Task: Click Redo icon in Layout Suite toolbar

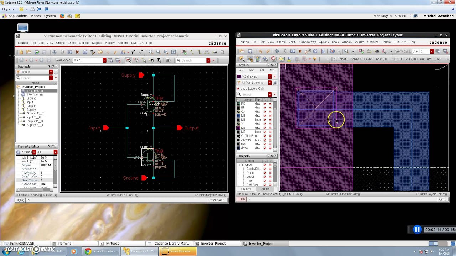Action: pyautogui.click(x=268, y=52)
